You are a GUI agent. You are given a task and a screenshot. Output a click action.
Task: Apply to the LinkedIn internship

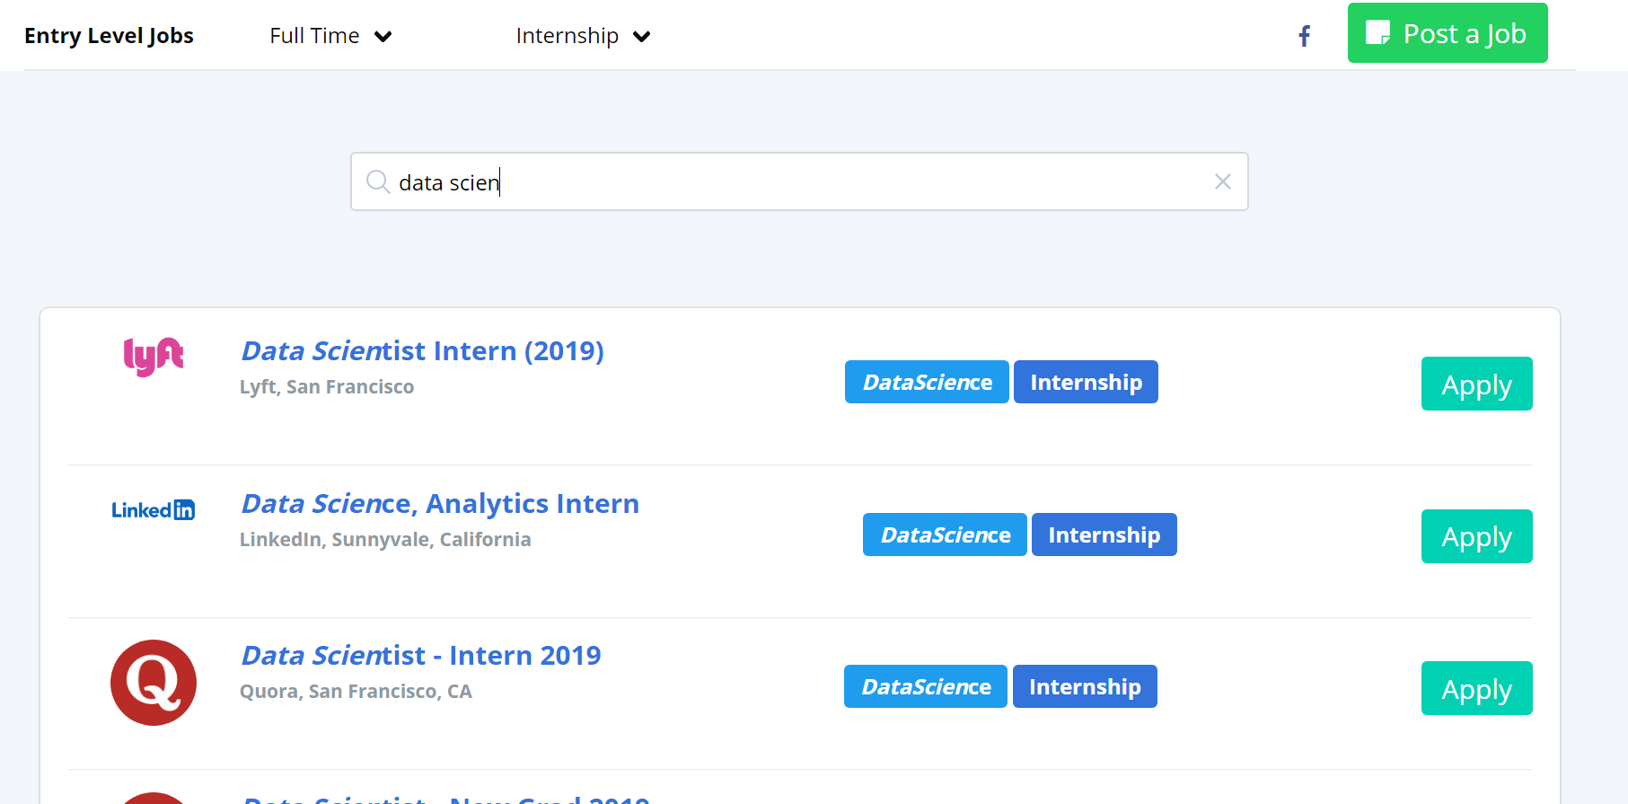pos(1476,536)
